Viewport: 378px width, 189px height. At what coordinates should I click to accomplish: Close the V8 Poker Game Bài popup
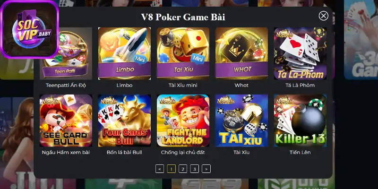(324, 16)
